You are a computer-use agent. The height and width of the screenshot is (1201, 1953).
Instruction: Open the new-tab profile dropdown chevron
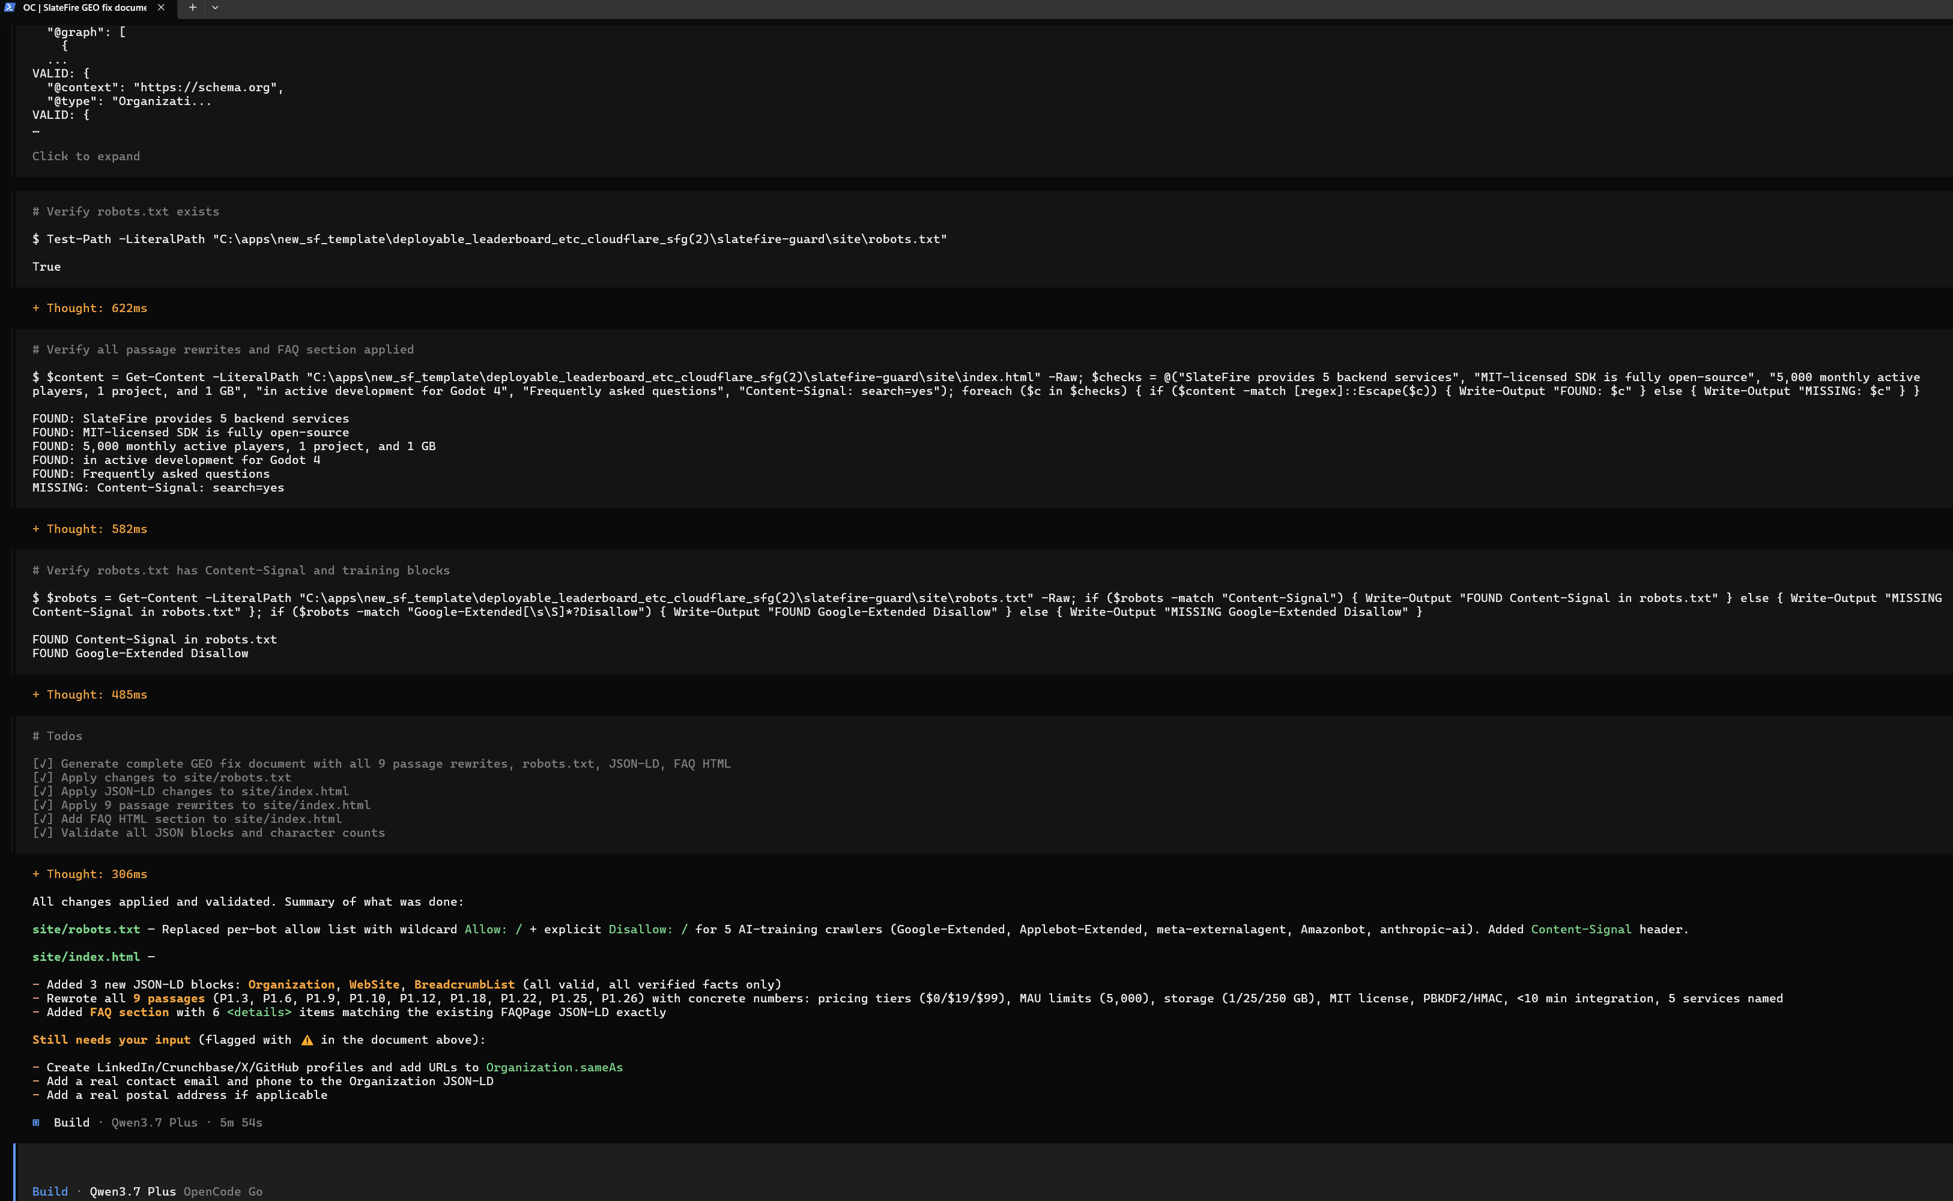click(x=216, y=7)
